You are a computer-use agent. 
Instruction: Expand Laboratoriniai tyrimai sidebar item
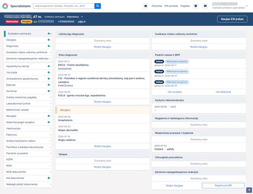pyautogui.click(x=28, y=104)
